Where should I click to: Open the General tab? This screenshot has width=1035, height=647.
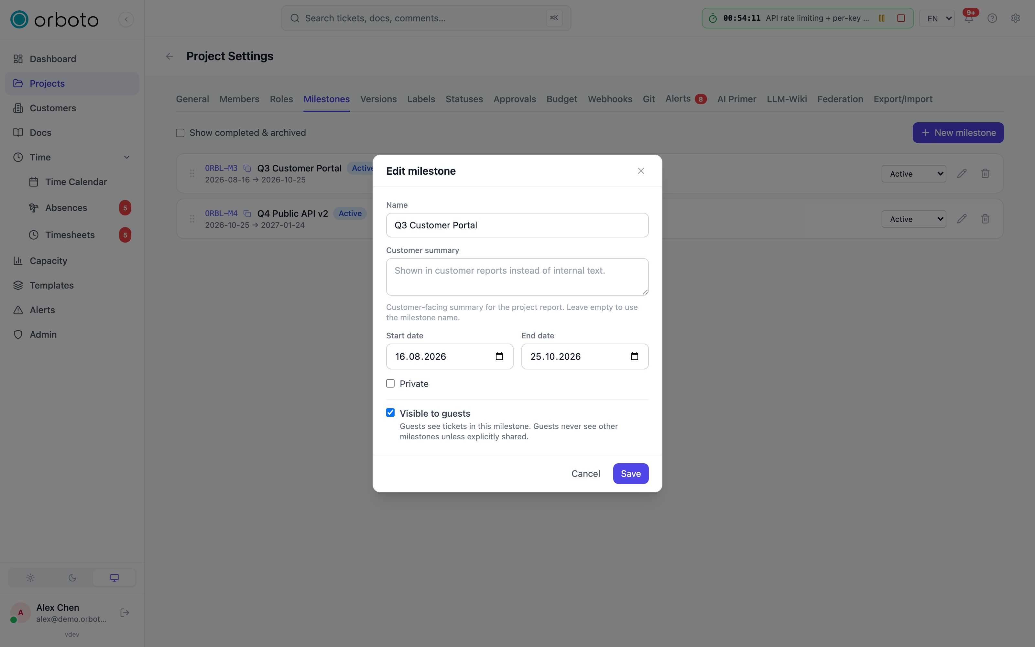192,99
